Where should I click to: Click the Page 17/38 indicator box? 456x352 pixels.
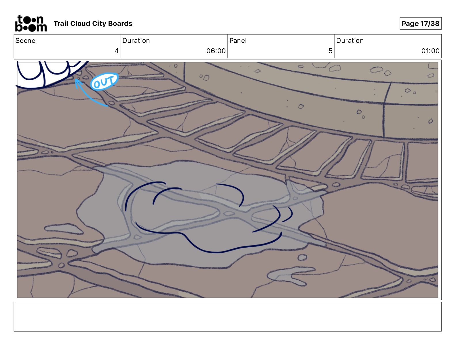click(420, 24)
